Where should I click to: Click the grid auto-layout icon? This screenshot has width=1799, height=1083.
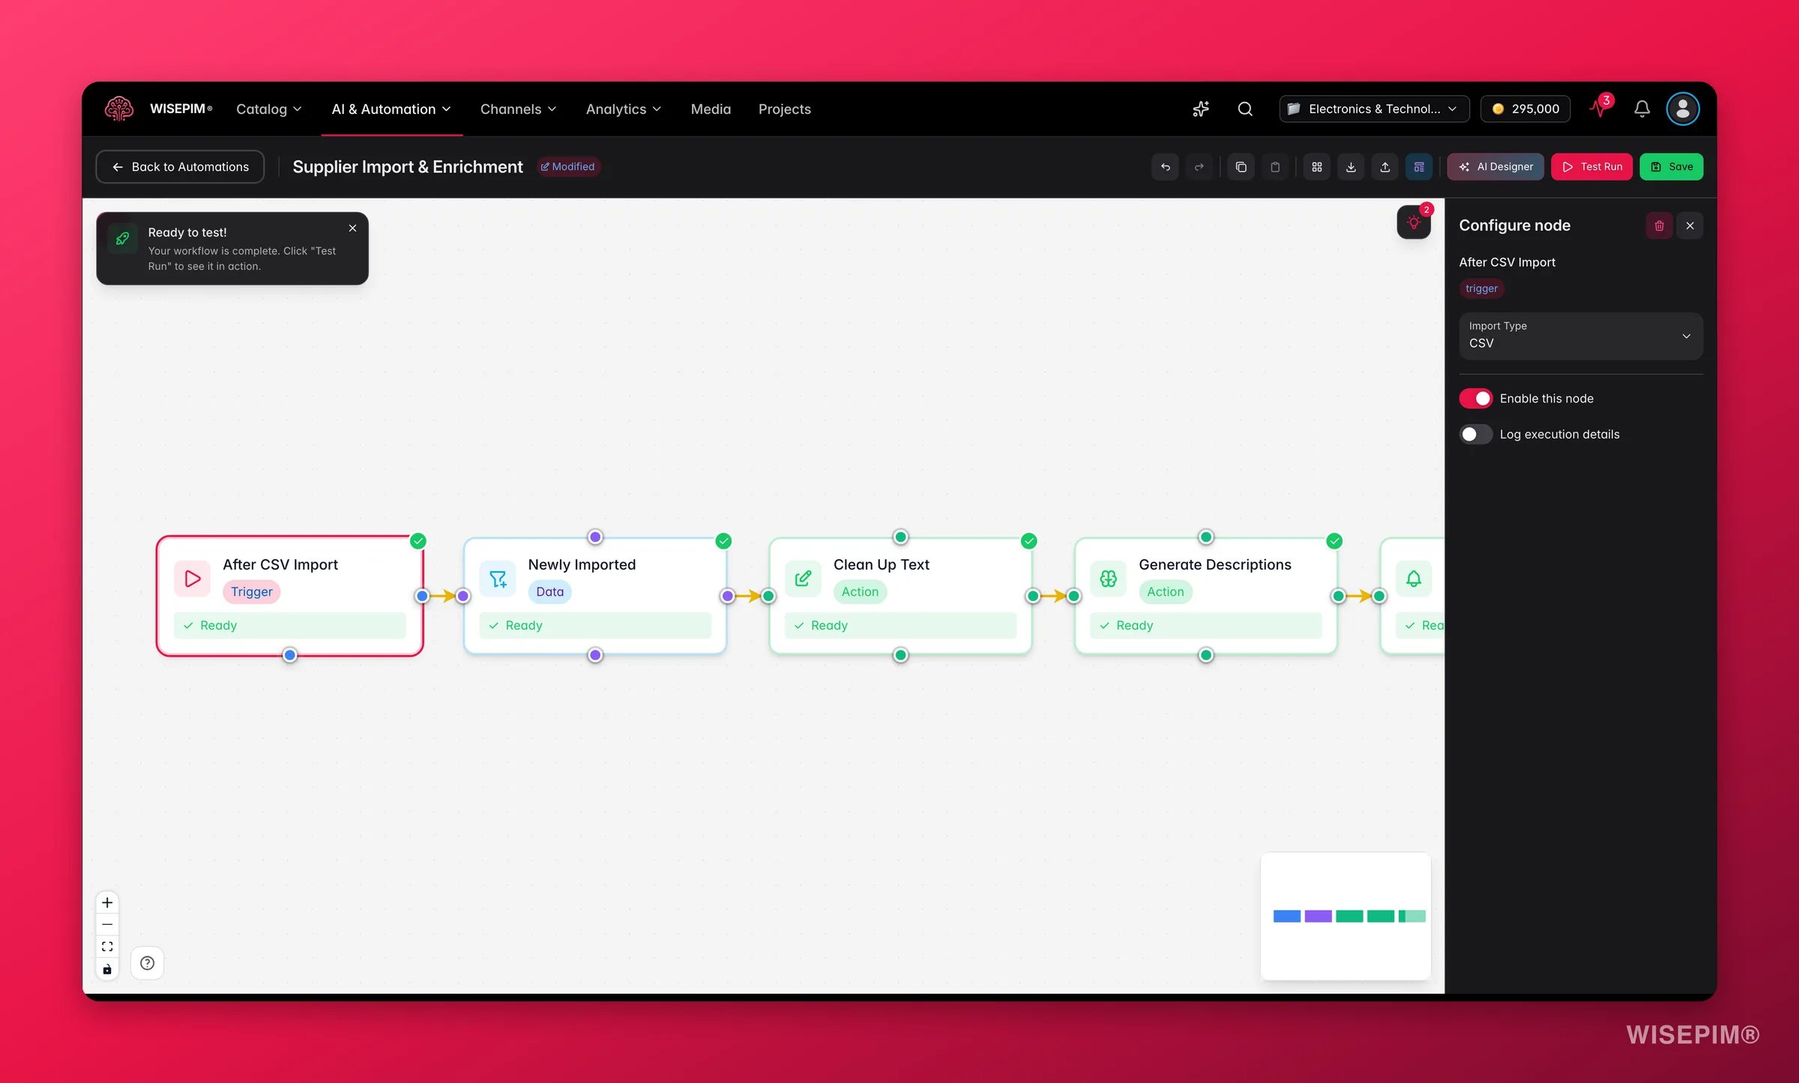pyautogui.click(x=1317, y=166)
